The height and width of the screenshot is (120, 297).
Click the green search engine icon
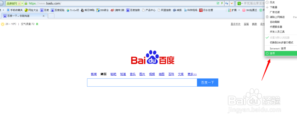pyautogui.click(x=239, y=3)
